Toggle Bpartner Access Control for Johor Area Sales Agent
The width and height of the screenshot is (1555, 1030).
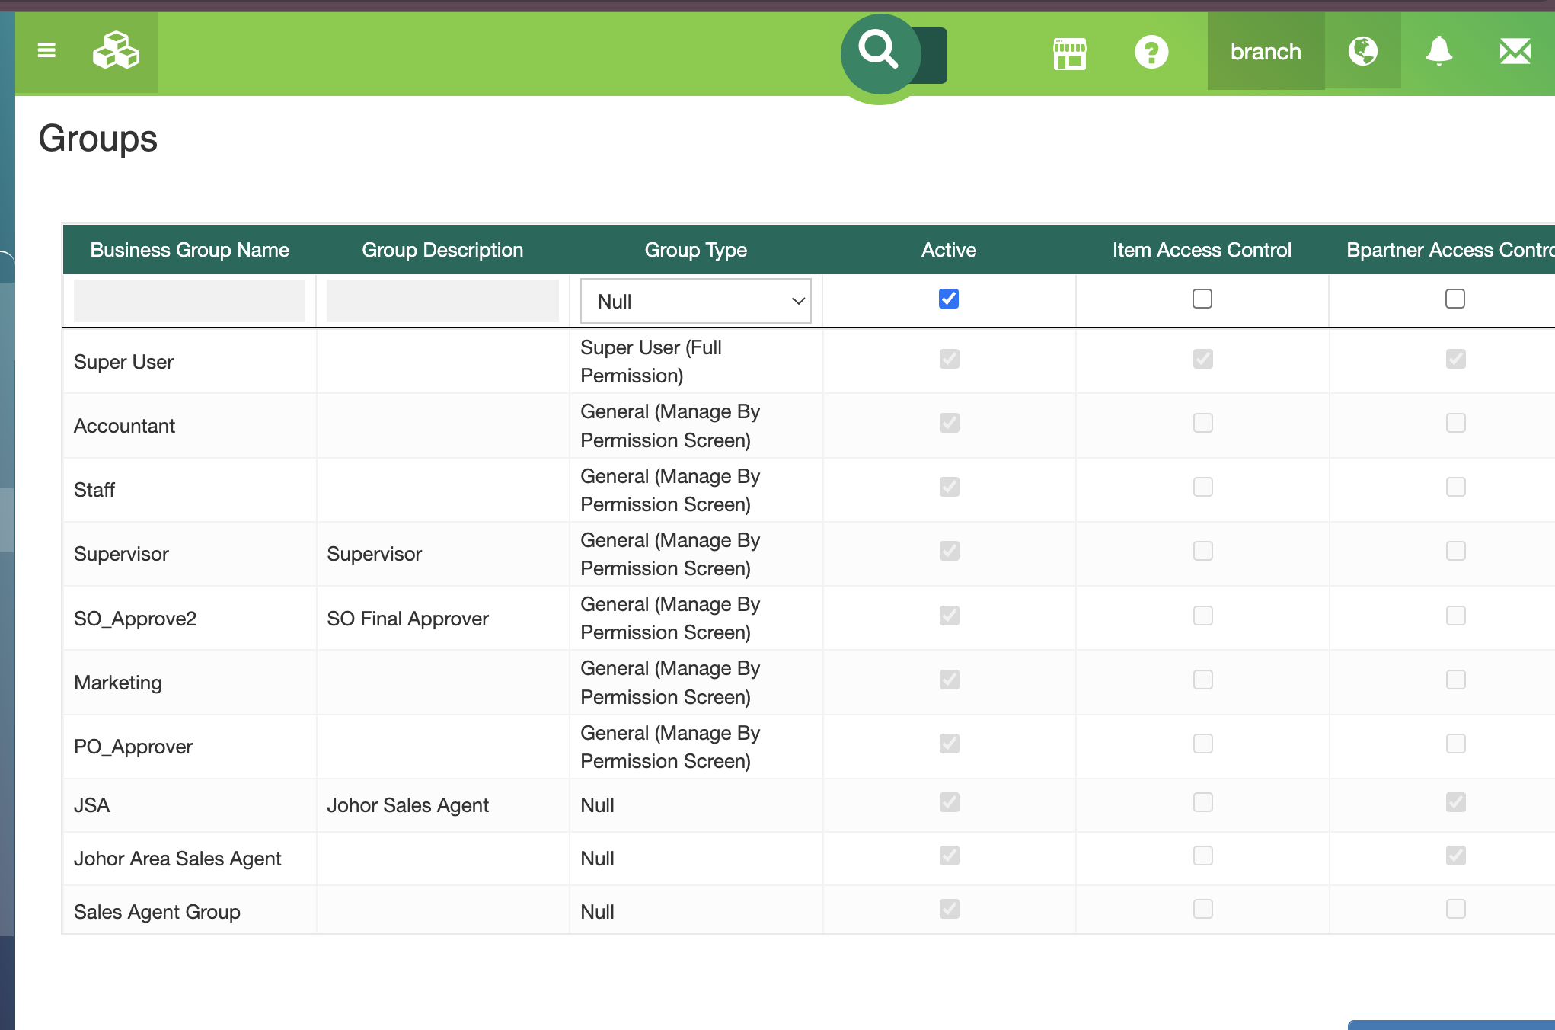(1455, 856)
